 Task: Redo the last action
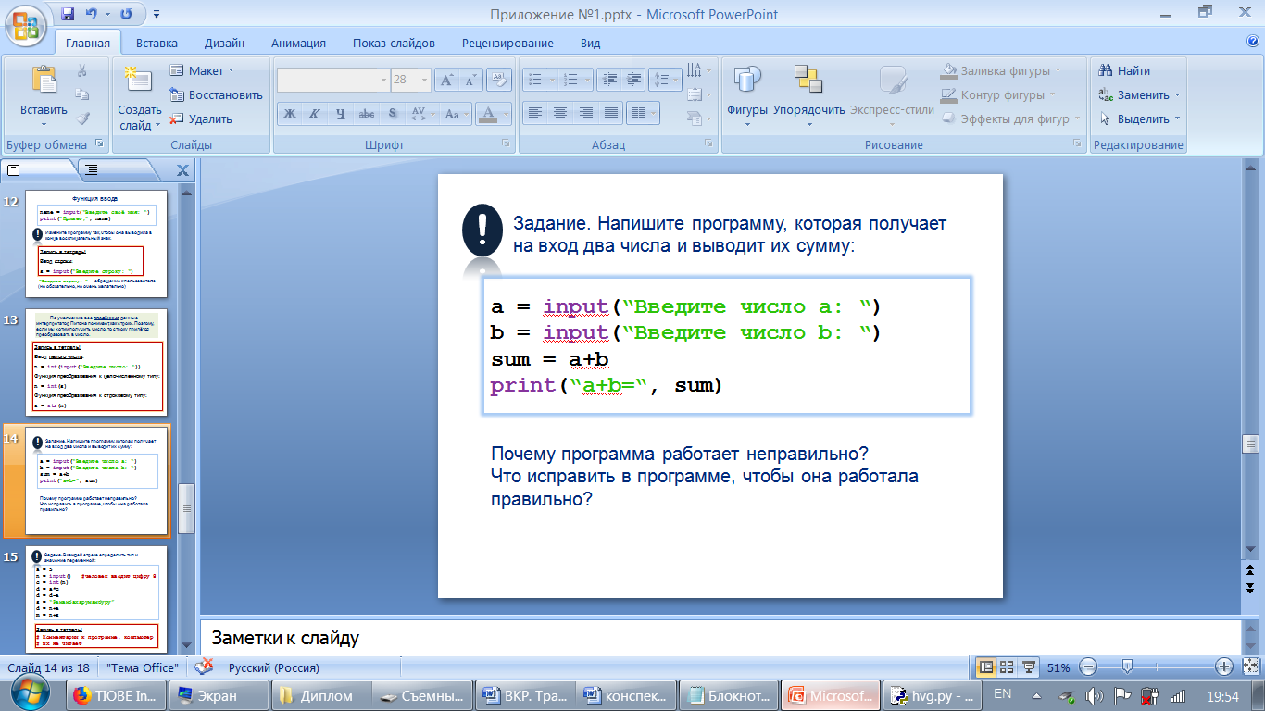[x=125, y=14]
